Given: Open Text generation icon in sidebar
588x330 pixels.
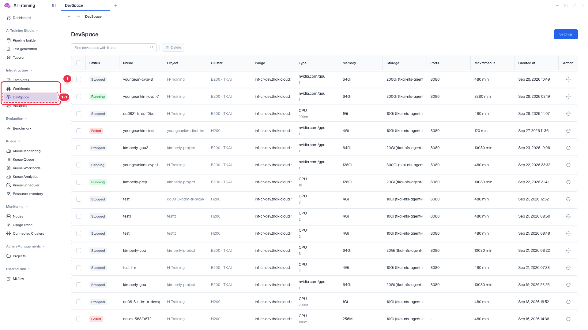Looking at the screenshot, I should (x=9, y=49).
